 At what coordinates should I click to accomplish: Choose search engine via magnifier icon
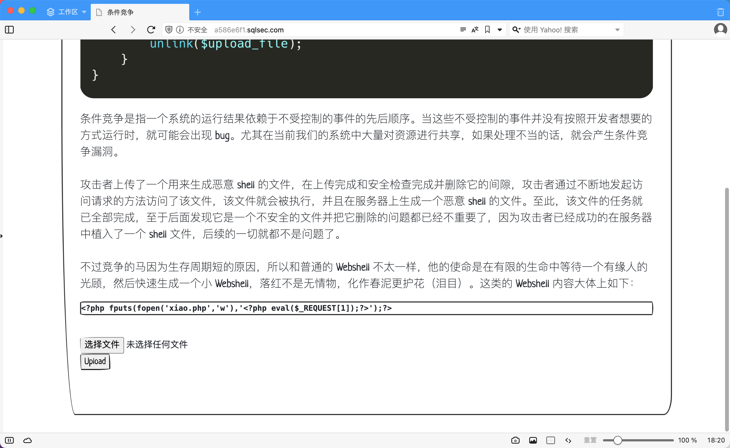[x=516, y=30]
